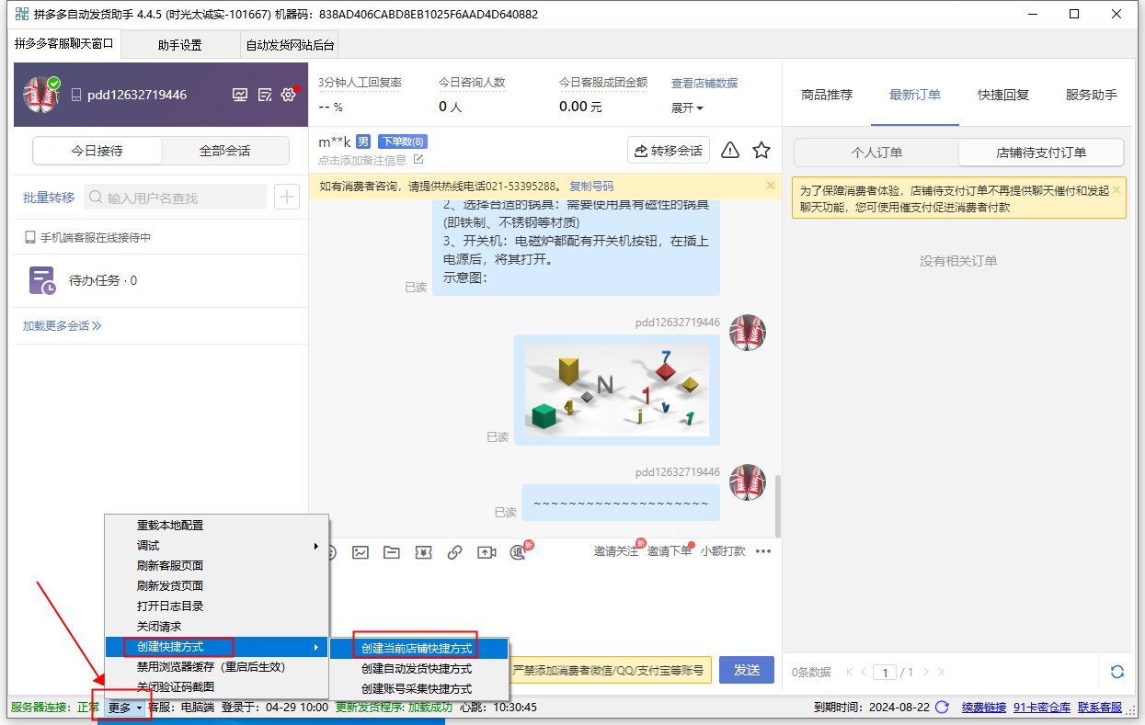Click the 加载更多会话 expander link
This screenshot has height=725, width=1145.
coord(63,325)
